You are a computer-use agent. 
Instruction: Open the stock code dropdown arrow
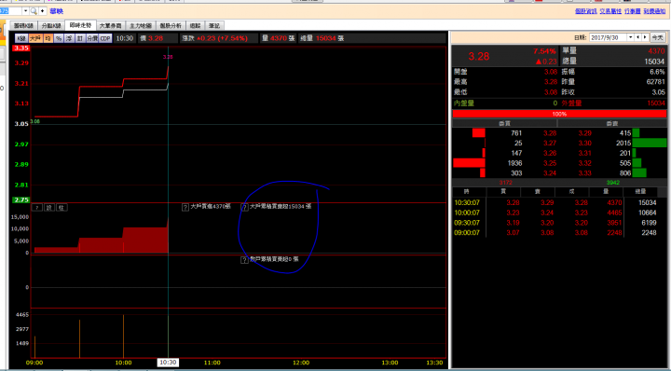25,10
